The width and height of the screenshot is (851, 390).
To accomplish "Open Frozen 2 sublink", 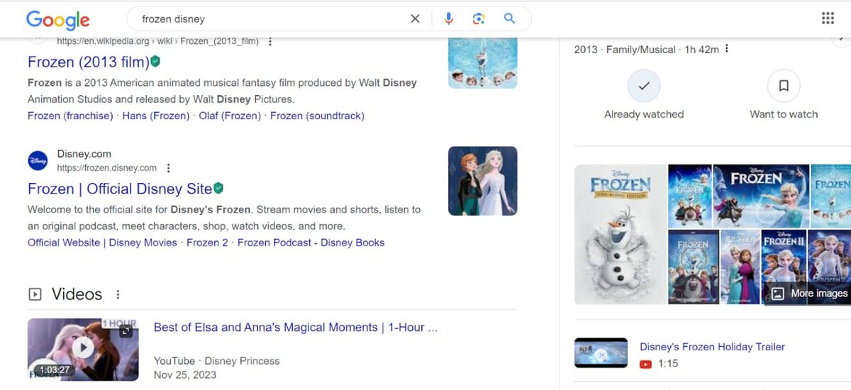I will pyautogui.click(x=207, y=243).
